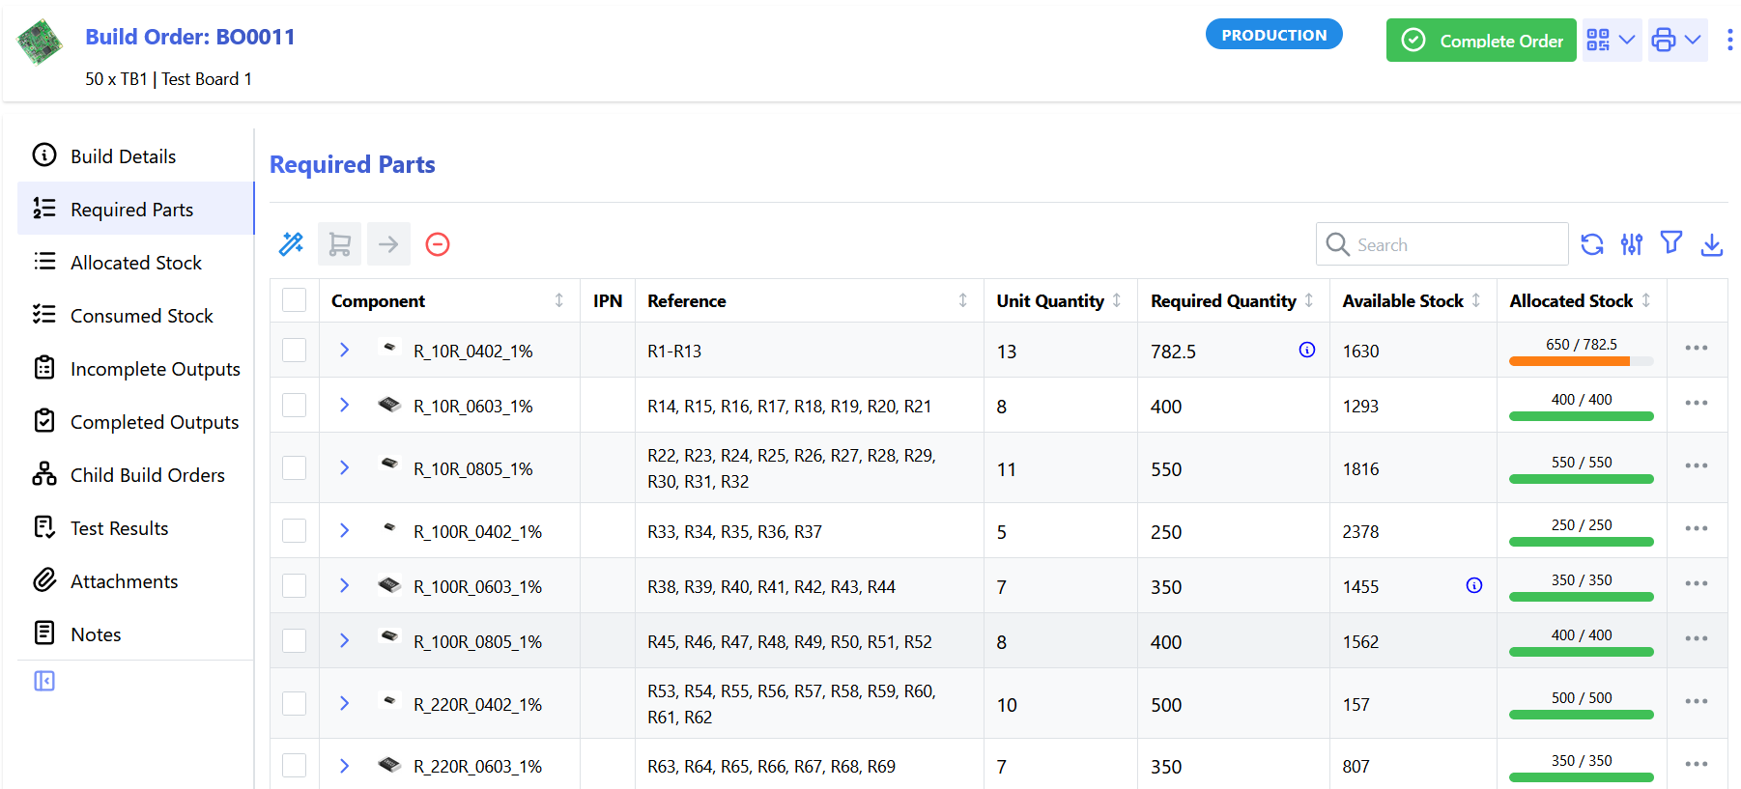The width and height of the screenshot is (1741, 789).
Task: Collapse the sidebar navigation panel
Action: pos(44,681)
